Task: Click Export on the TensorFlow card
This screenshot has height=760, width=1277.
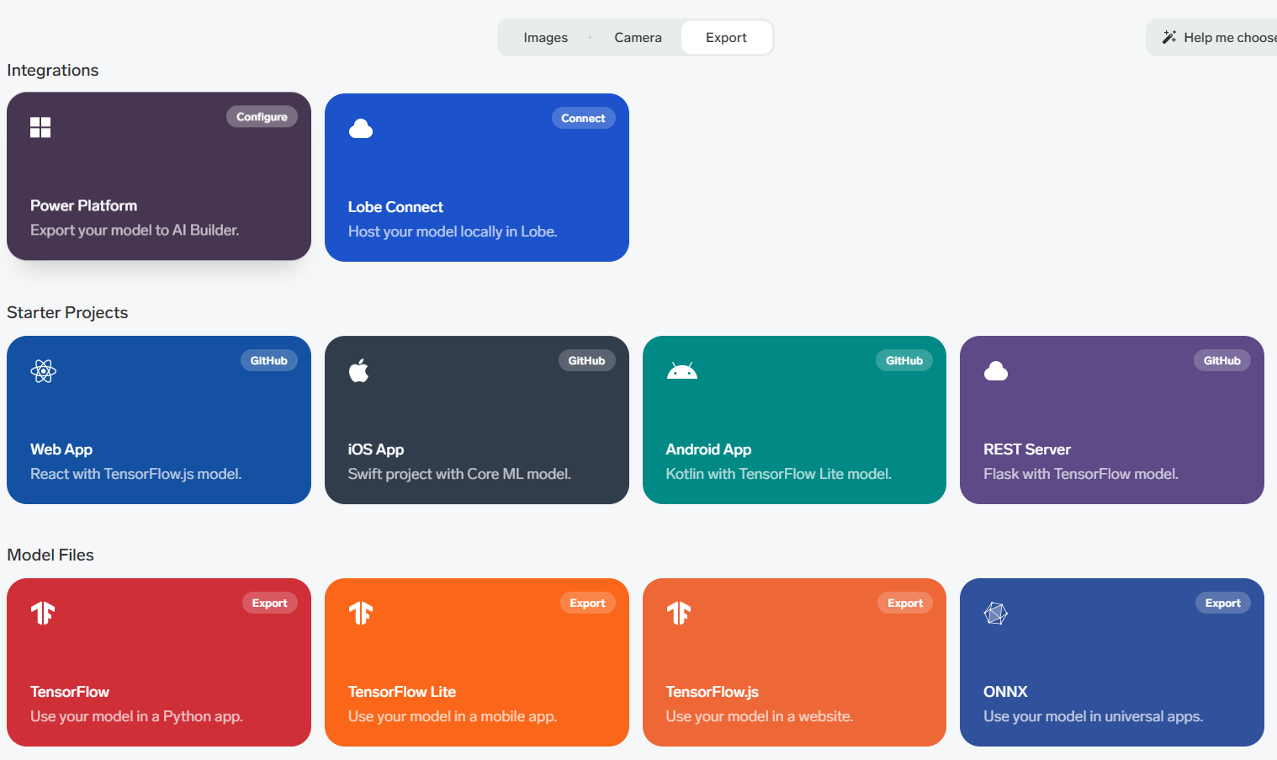Action: point(269,603)
